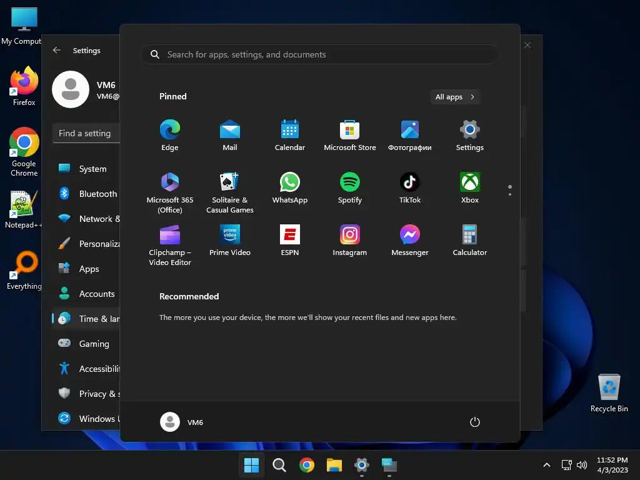The width and height of the screenshot is (640, 480).
Task: Select Everything desktop shortcut
Action: click(x=24, y=270)
